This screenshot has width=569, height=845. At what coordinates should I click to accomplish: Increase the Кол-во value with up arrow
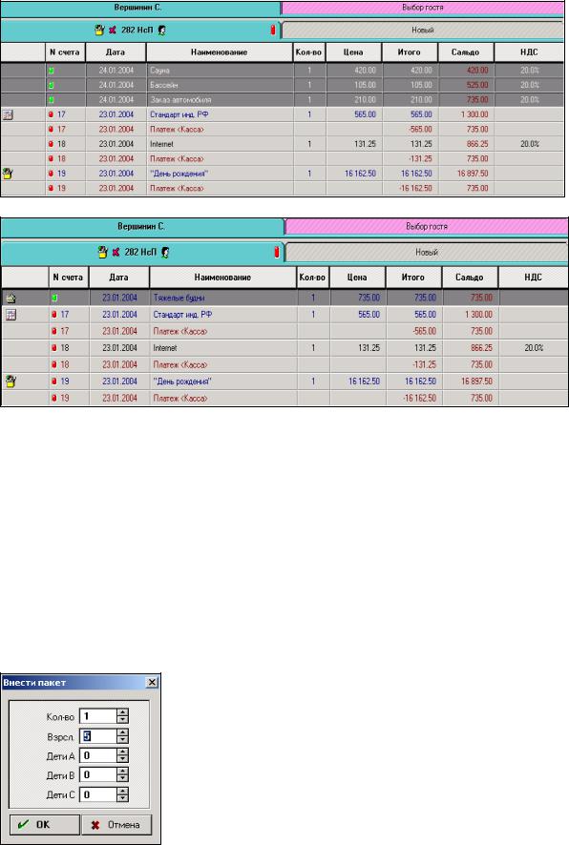(x=123, y=713)
